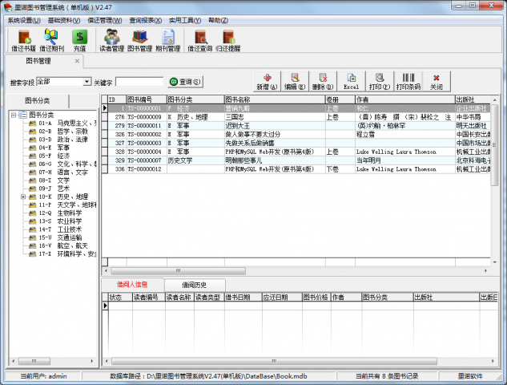Export the book list via Excel button
Image resolution: width=507 pixels, height=385 pixels.
click(351, 81)
